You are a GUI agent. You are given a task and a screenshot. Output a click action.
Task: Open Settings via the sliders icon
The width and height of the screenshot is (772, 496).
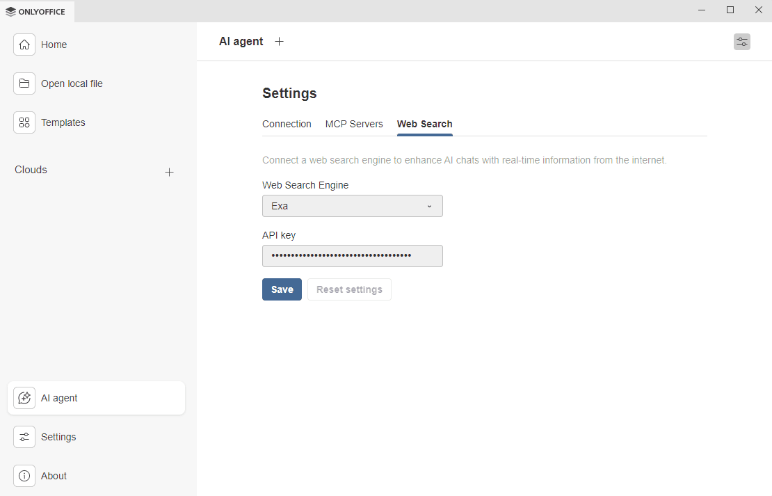24,437
